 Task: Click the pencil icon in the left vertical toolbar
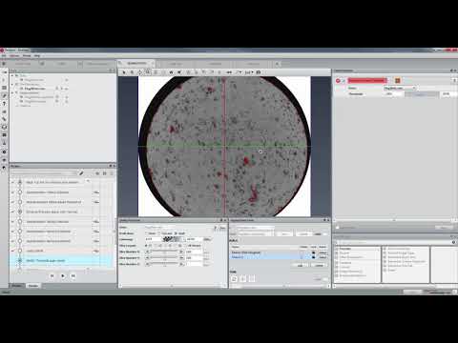[x=4, y=95]
